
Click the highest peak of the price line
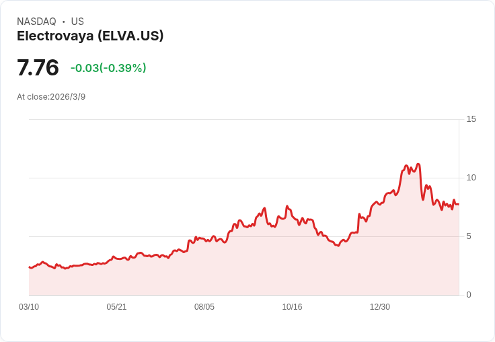418,164
